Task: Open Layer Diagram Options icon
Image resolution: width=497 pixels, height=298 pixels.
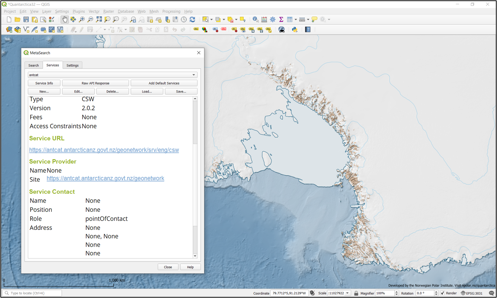Action: point(204,29)
